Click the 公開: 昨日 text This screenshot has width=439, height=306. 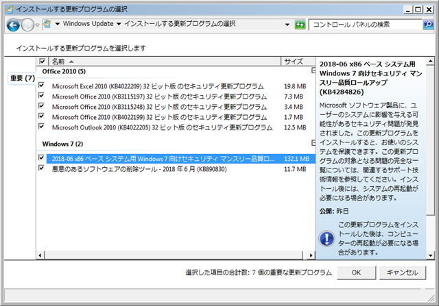(x=334, y=211)
